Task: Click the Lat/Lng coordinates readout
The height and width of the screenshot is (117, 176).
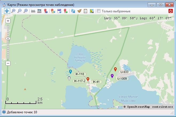Action: (138, 18)
